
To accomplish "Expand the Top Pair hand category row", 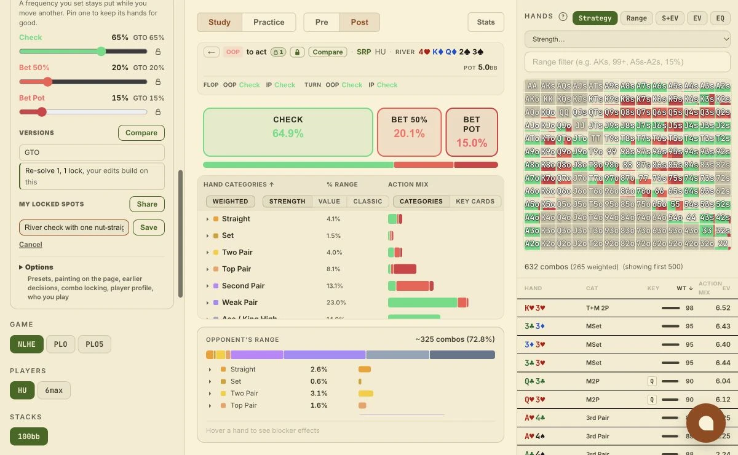I will tap(208, 269).
